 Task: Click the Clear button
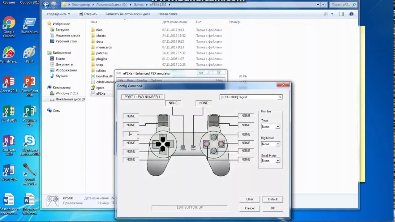coord(250,199)
